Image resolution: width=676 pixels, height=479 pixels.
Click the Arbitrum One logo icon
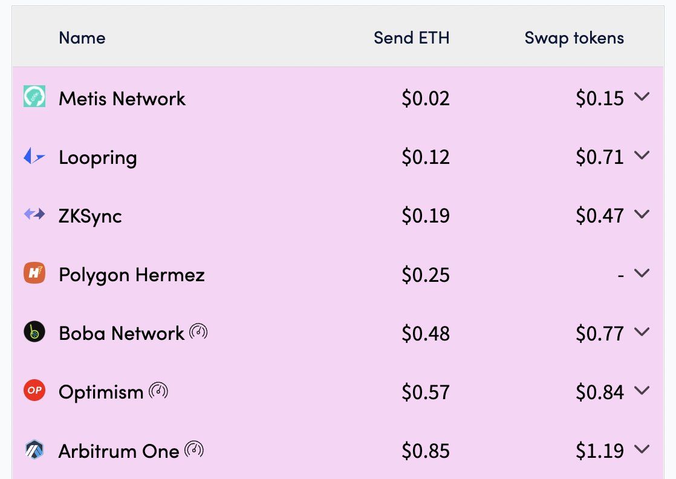(x=34, y=449)
